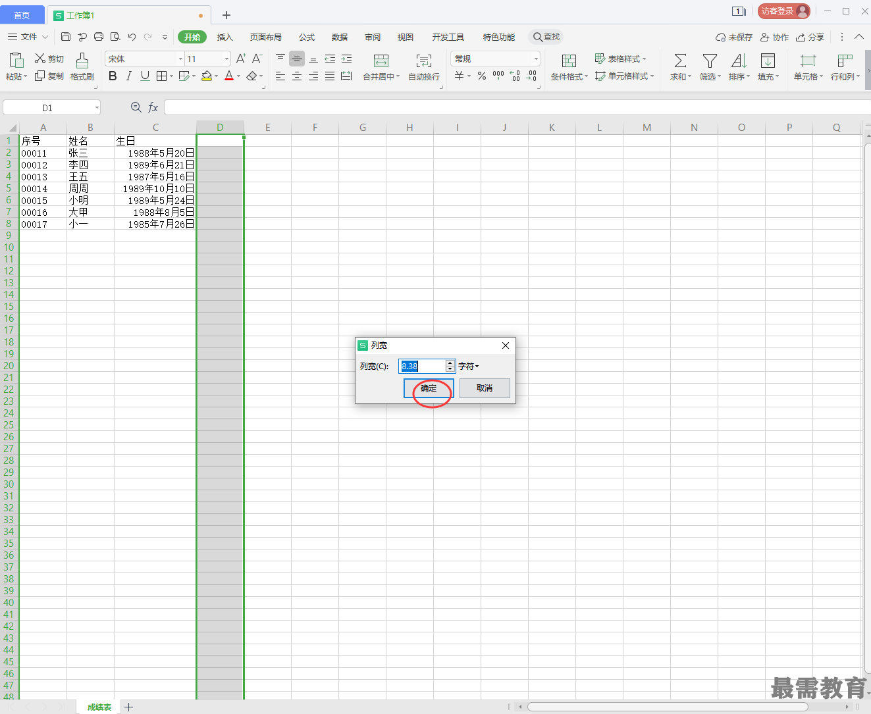The width and height of the screenshot is (871, 714).
Task: Add a new sheet with plus icon
Action: pos(129,707)
